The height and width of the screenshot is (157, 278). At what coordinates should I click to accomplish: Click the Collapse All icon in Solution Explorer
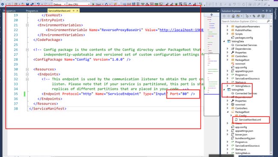tap(258, 16)
